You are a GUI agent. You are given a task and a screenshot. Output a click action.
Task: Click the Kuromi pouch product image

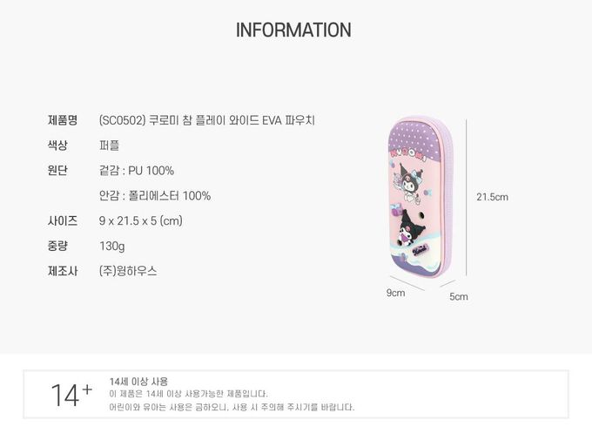[415, 201]
